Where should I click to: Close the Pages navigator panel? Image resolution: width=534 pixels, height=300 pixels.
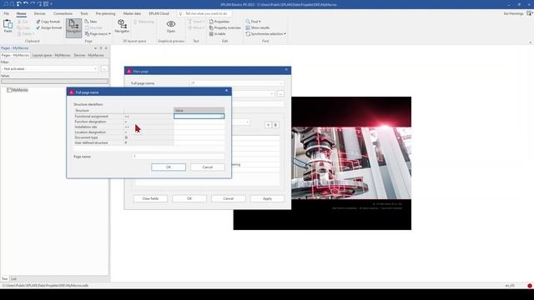pos(106,48)
